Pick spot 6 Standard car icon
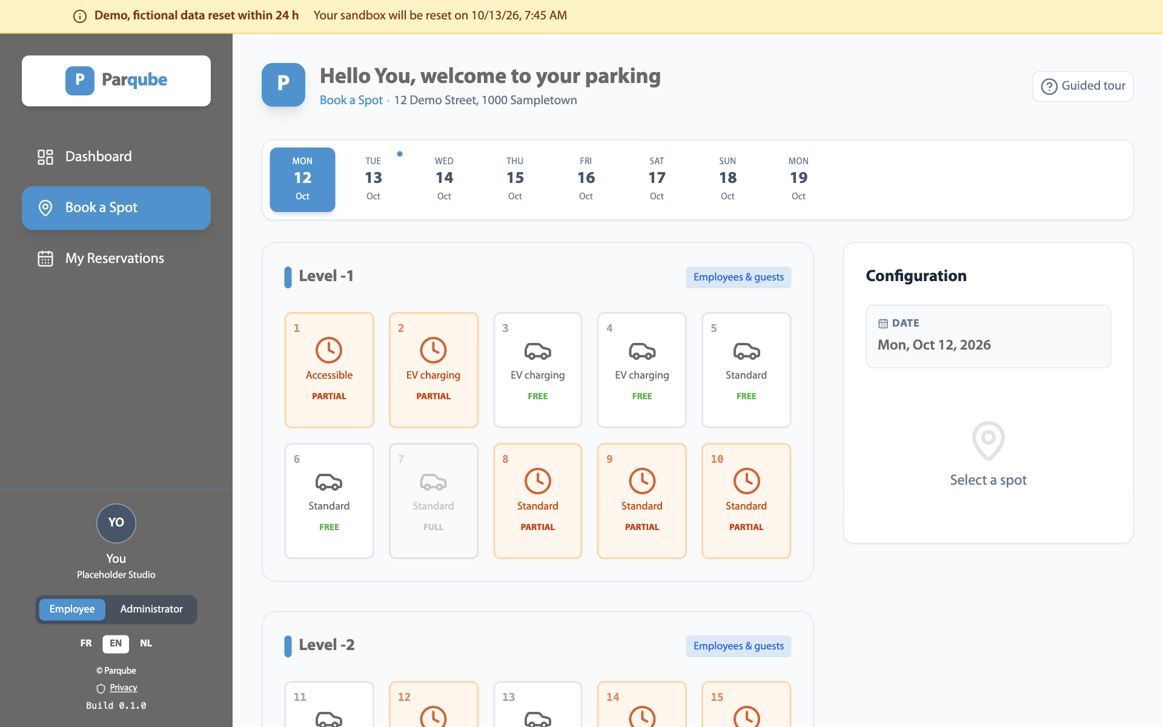 click(329, 482)
